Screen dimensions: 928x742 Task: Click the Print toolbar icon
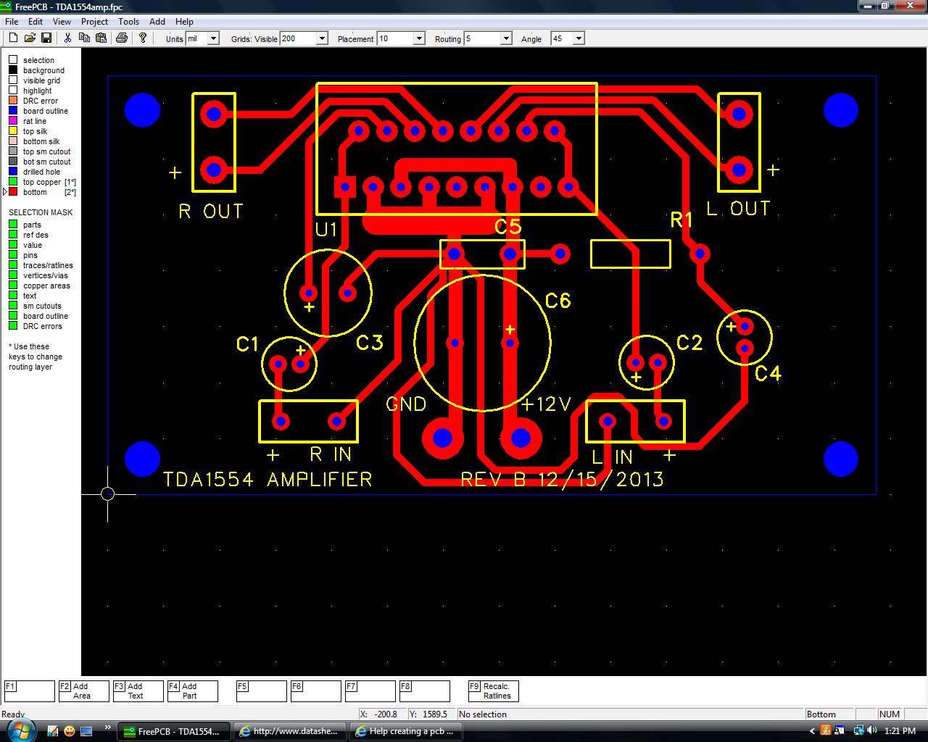click(x=122, y=38)
